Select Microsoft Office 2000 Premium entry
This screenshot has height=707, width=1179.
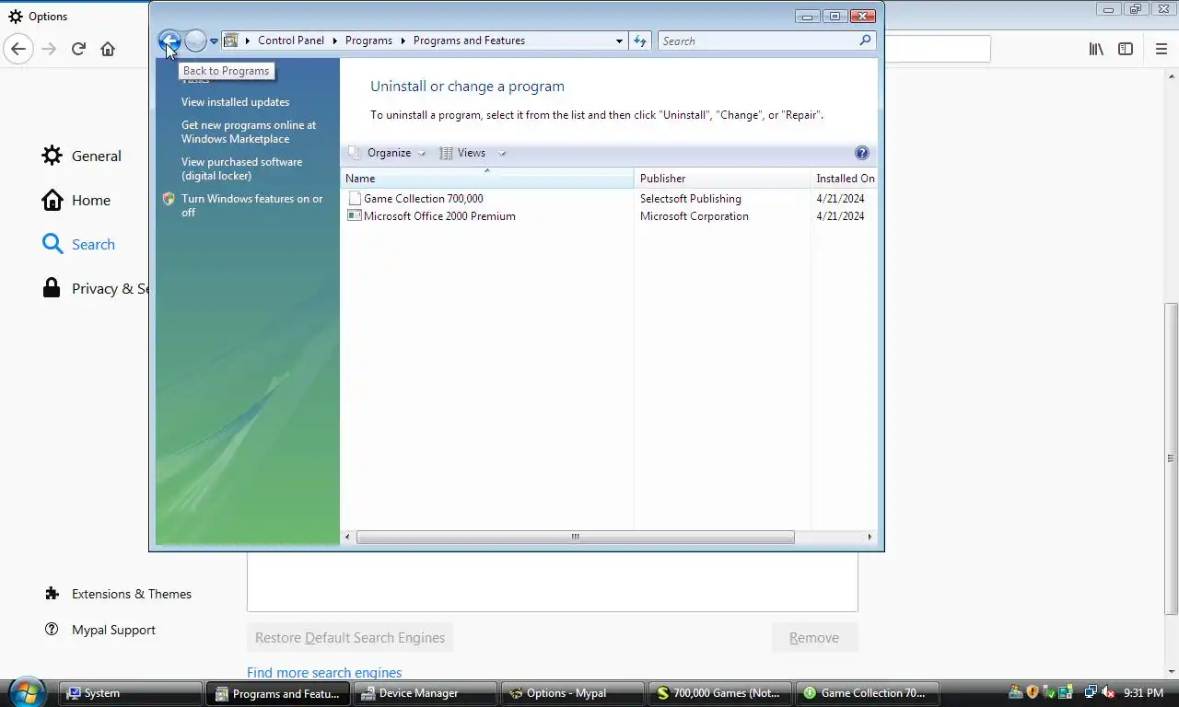point(439,216)
